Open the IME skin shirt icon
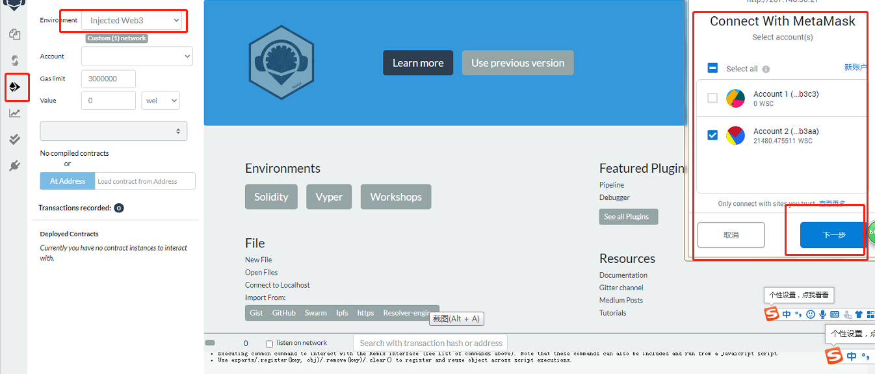The height and width of the screenshot is (374, 875). pos(859,314)
